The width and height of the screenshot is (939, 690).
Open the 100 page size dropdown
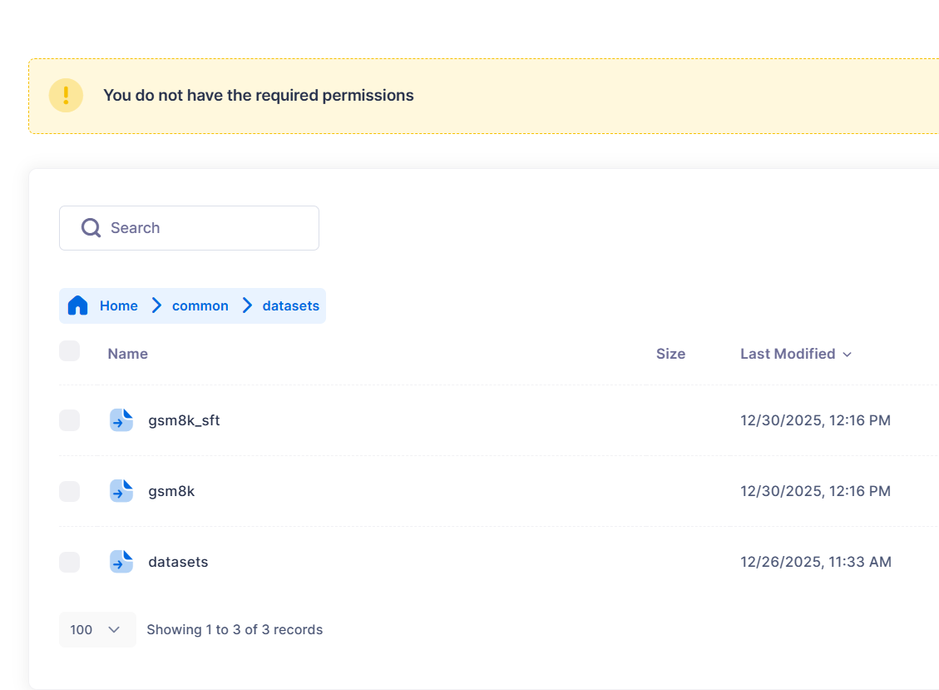[x=97, y=629]
